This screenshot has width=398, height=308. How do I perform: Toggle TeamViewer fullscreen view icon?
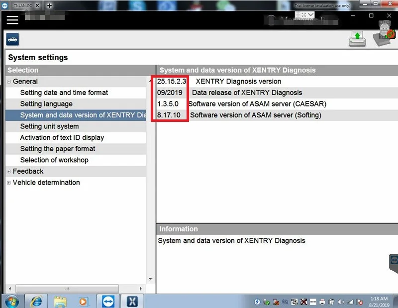coord(303,15)
